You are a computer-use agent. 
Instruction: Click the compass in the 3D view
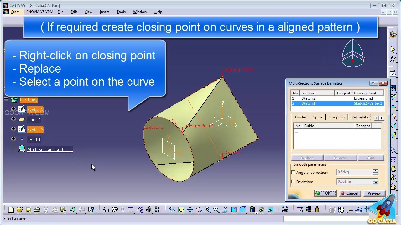coord(353,53)
